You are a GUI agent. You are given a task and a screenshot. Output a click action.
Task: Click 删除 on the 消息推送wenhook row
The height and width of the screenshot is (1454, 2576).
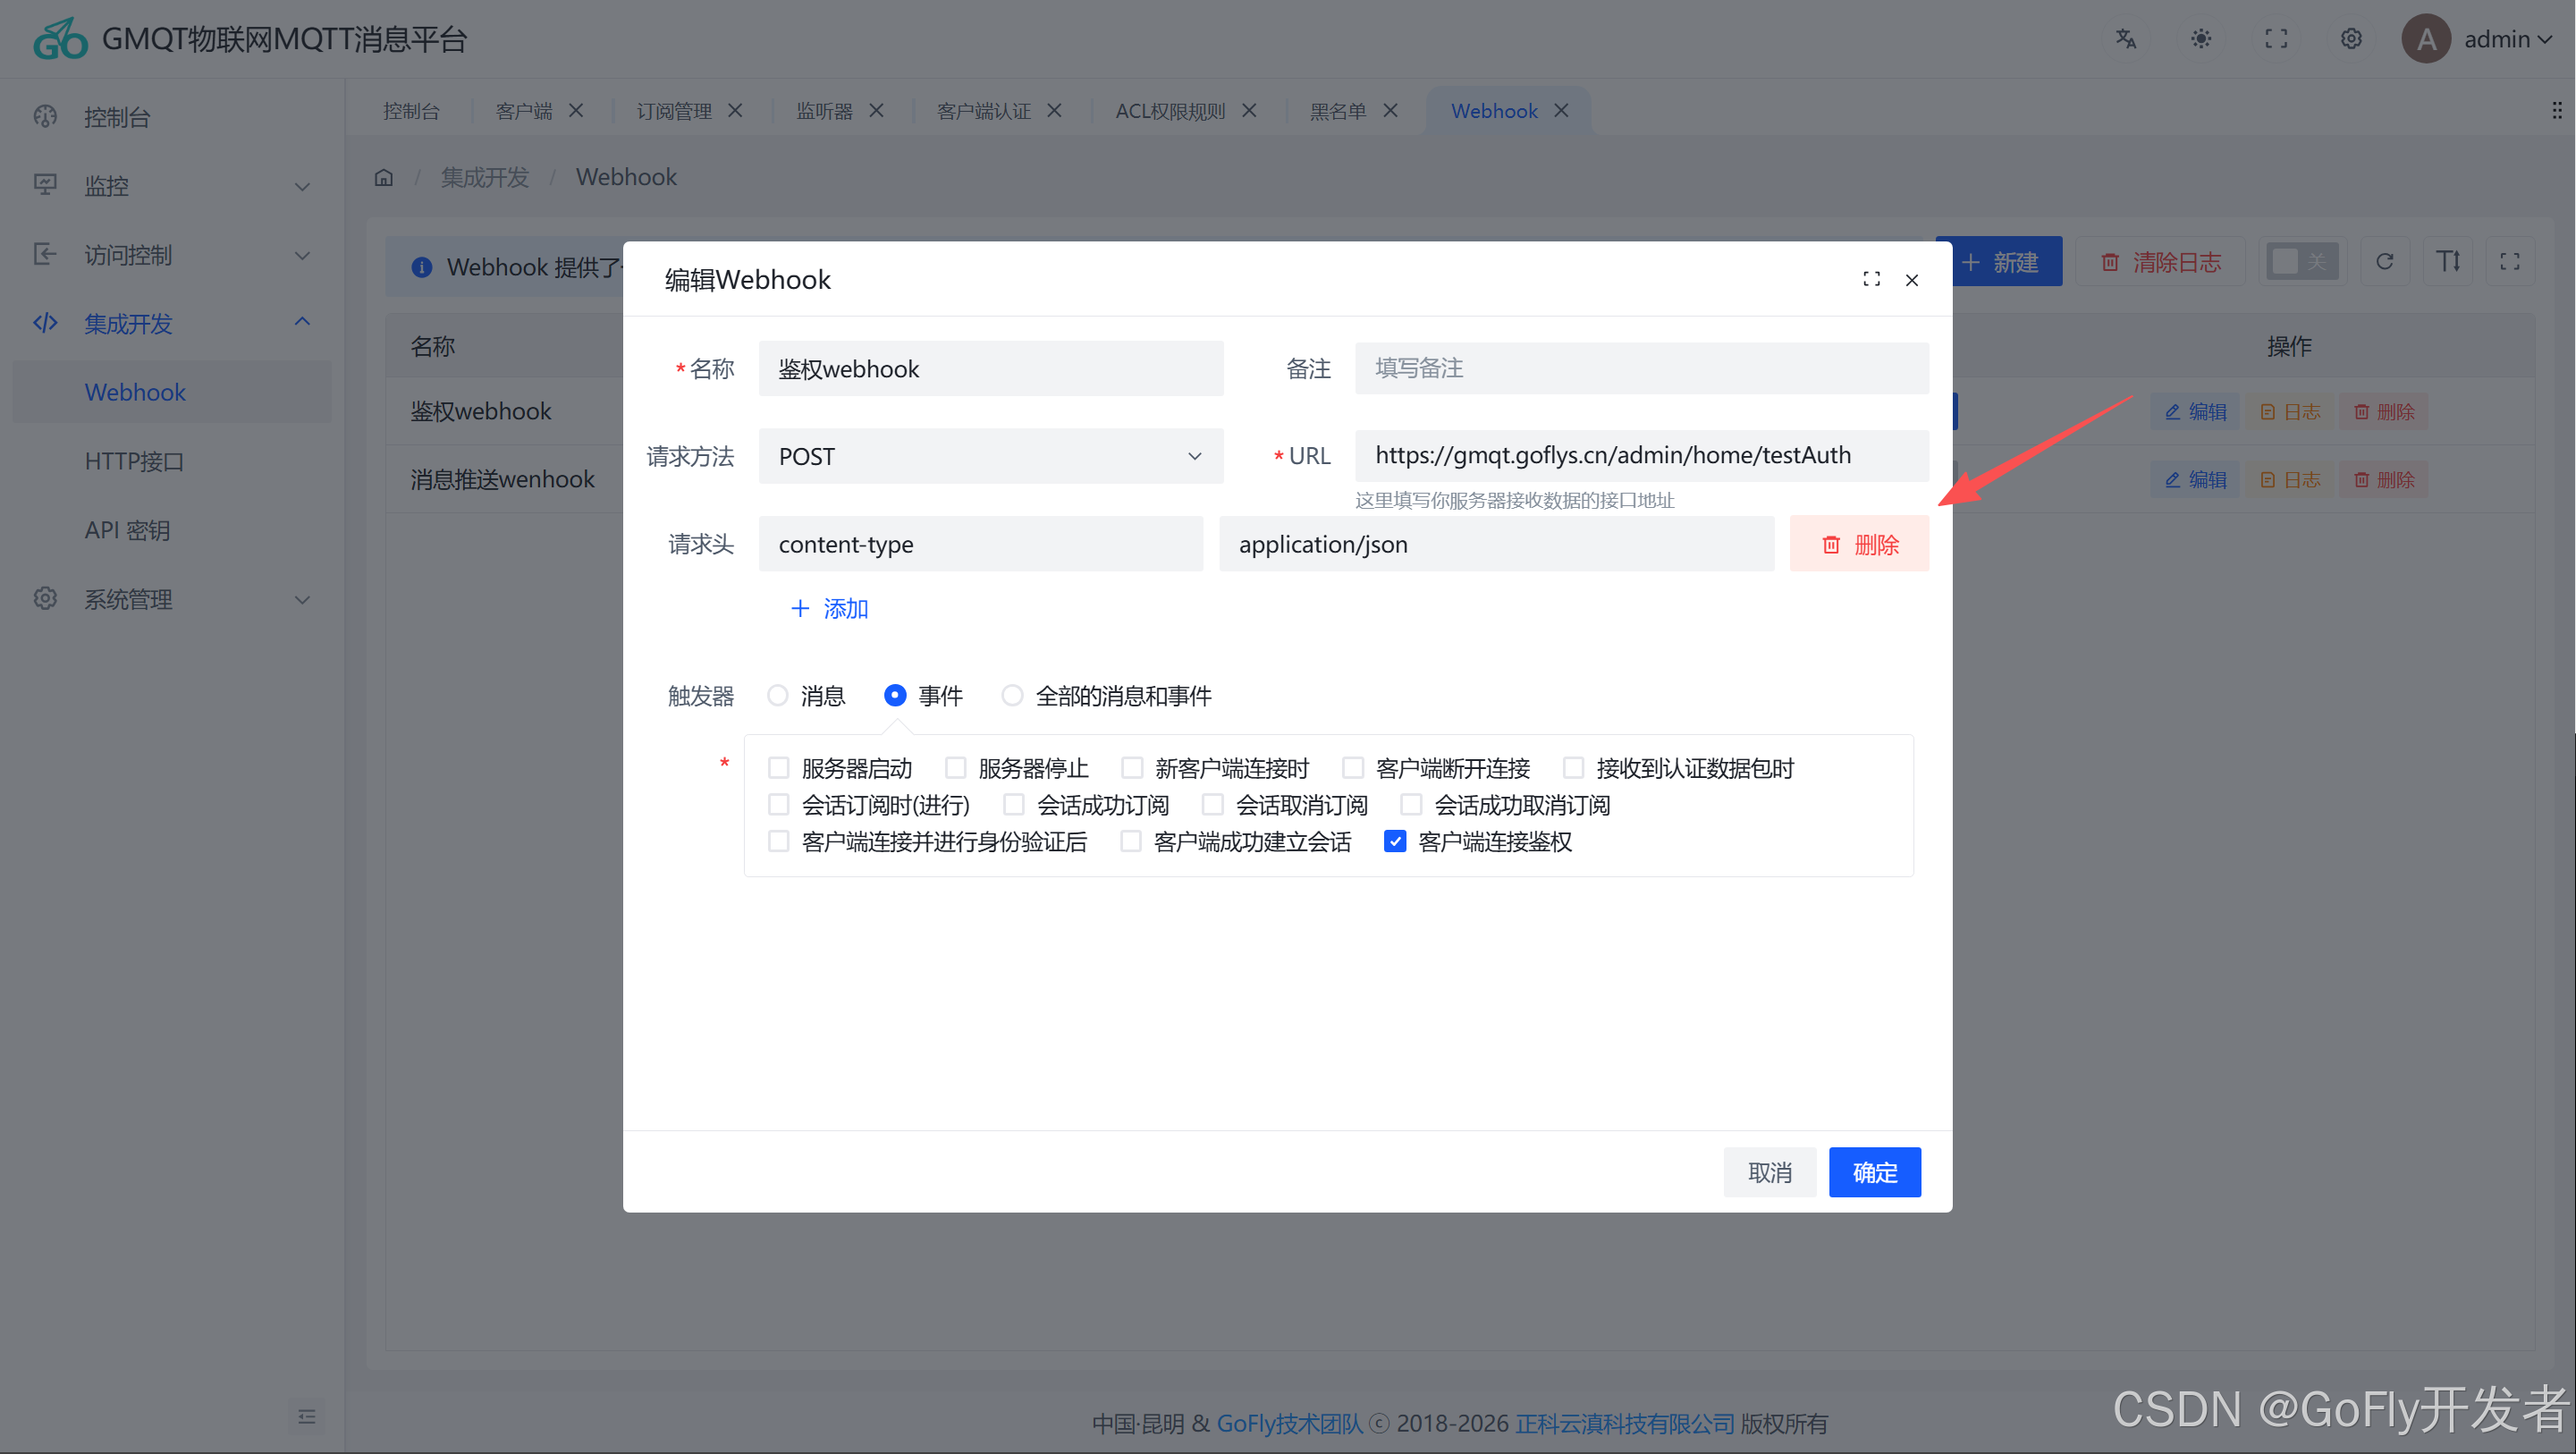(x=2384, y=480)
